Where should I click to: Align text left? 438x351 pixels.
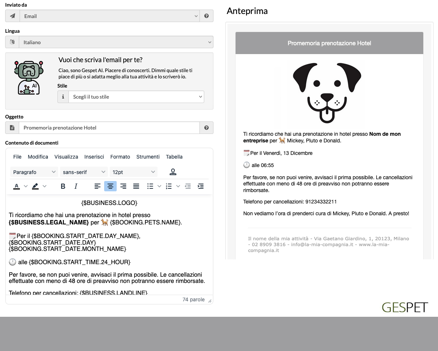(98, 186)
